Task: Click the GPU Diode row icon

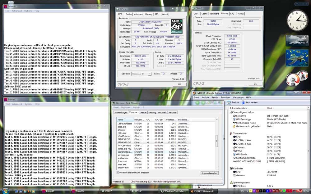Action: click(x=234, y=154)
